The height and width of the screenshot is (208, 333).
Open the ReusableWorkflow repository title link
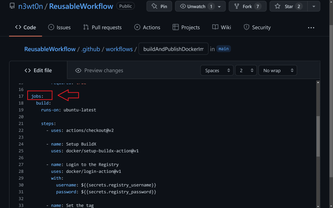click(x=81, y=6)
